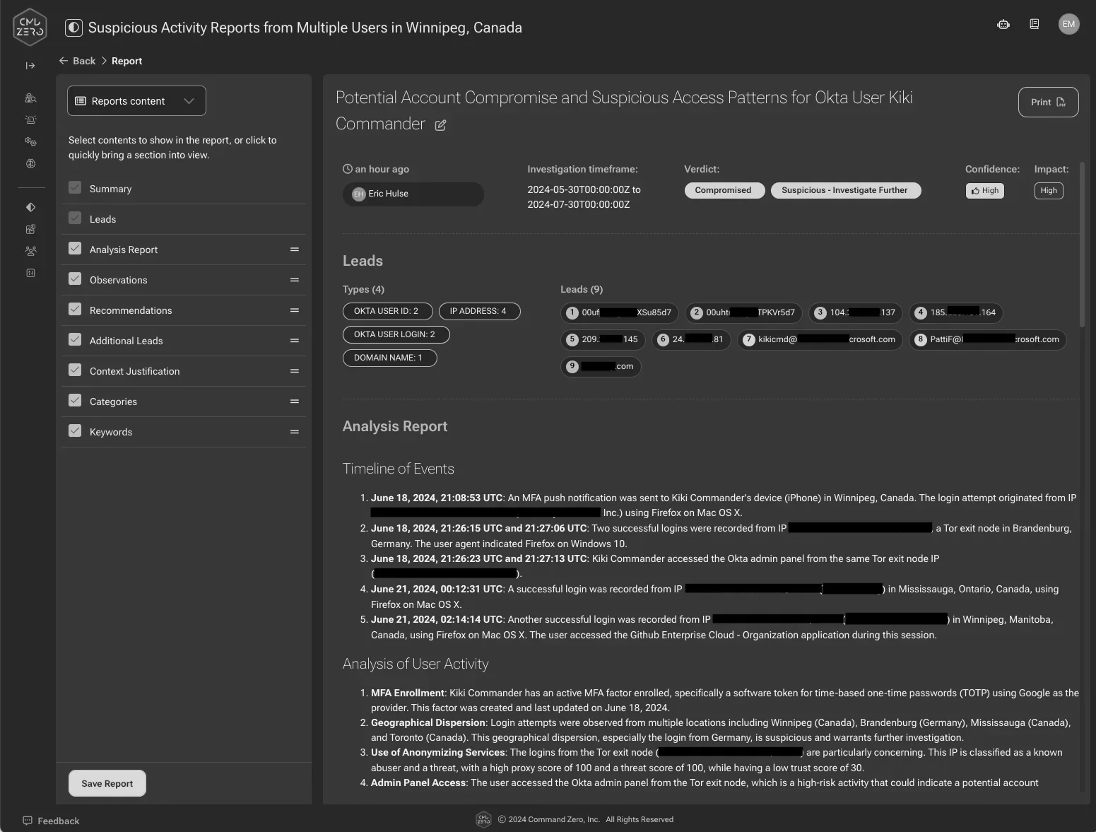The height and width of the screenshot is (832, 1096).
Task: Open lead 2 chip ending TPKVr5d7
Action: (x=743, y=312)
